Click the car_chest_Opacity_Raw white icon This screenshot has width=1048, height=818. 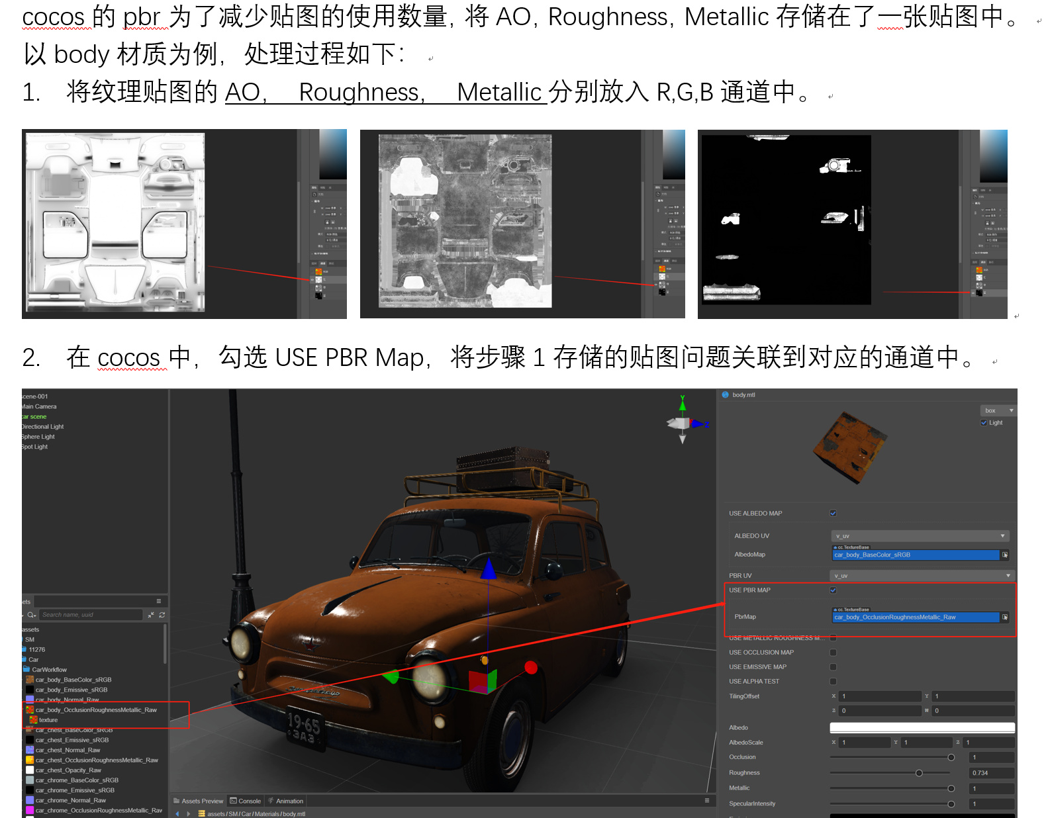point(30,770)
